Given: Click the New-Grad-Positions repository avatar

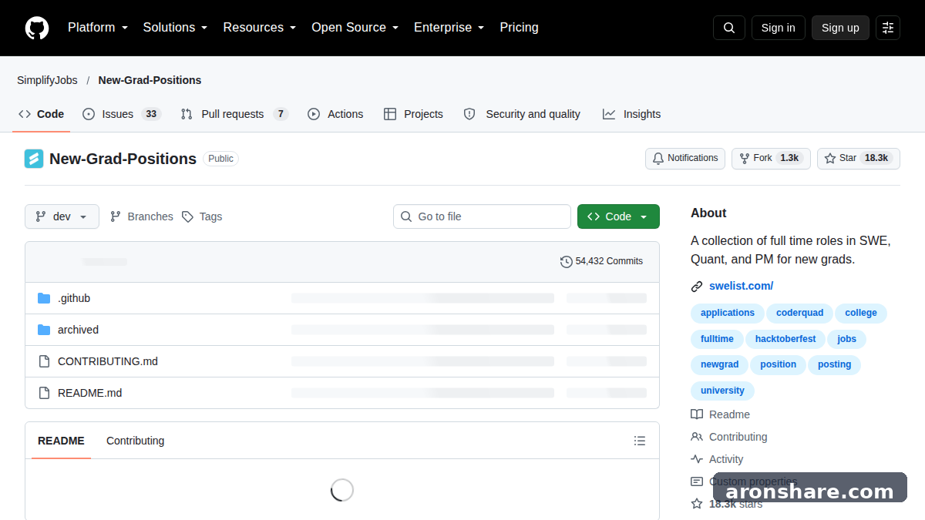Looking at the screenshot, I should (34, 159).
